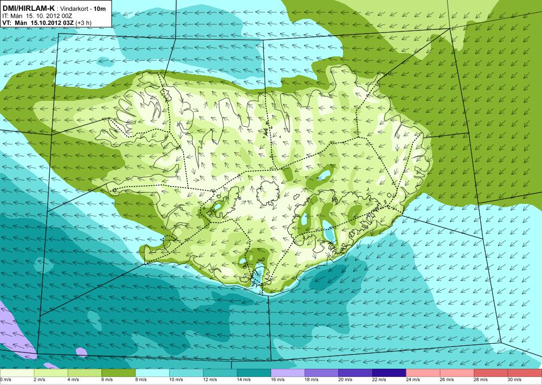The image size is (542, 385).
Task: Pick the dark teal 14–16 m/s legend swatch
Action: tap(254, 373)
